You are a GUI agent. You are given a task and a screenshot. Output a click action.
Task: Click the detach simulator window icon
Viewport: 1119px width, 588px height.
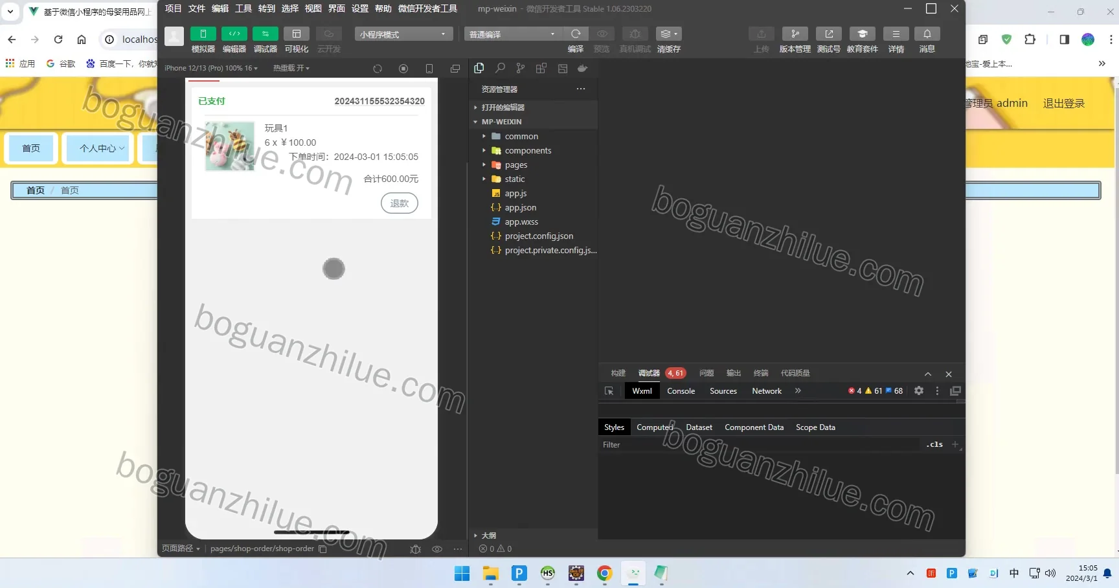point(455,69)
